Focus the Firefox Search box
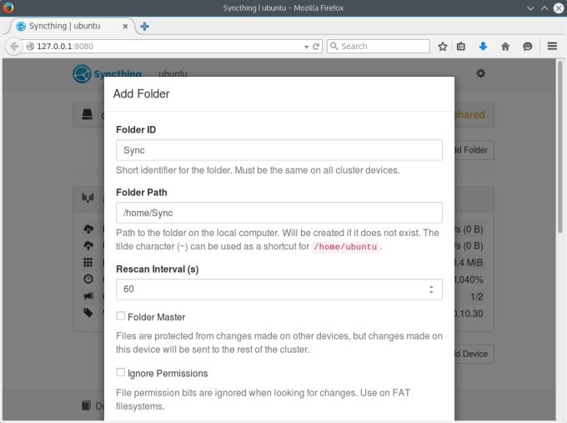 click(379, 47)
